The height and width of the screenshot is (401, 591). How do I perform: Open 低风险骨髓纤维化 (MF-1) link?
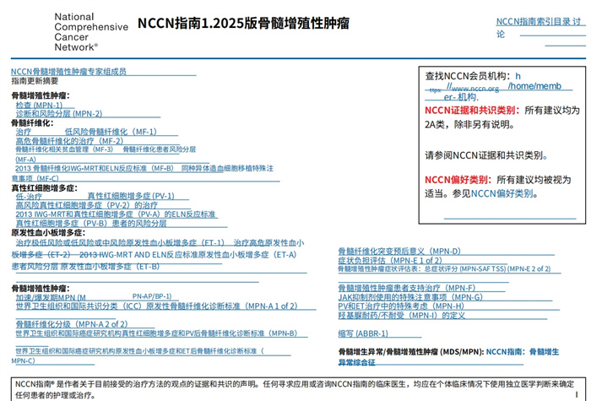[111, 132]
